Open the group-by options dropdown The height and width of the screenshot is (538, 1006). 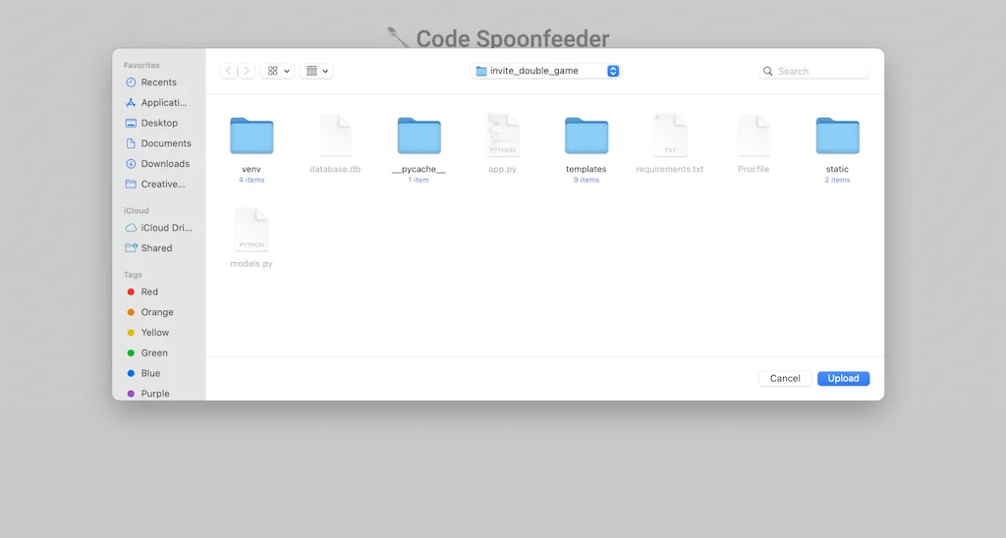coord(316,71)
